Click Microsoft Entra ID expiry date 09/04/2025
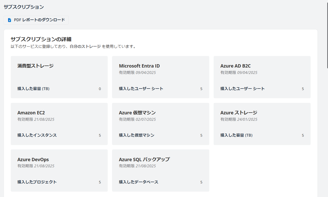 tap(146, 72)
